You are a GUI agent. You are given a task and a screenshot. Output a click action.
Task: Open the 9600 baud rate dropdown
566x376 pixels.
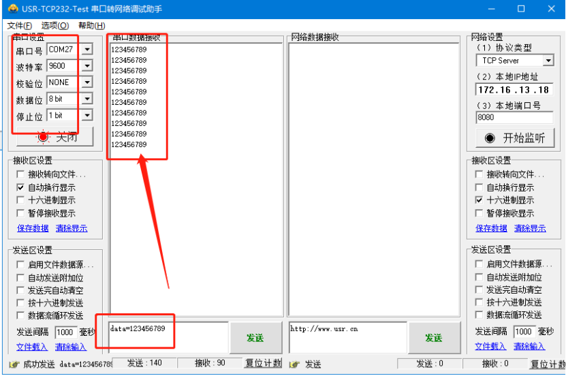coord(87,66)
